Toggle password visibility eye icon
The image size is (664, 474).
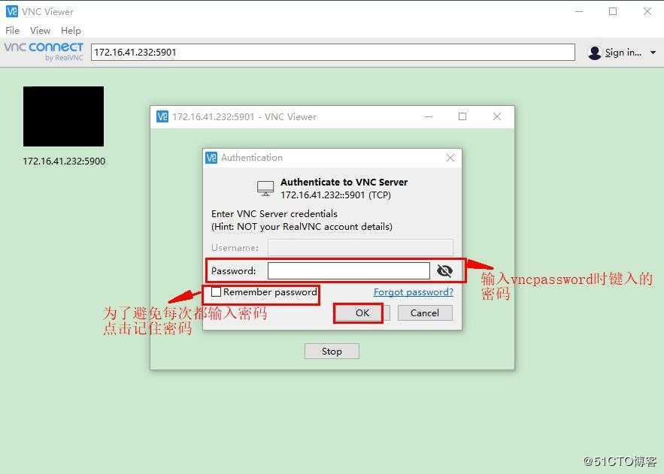(x=444, y=270)
